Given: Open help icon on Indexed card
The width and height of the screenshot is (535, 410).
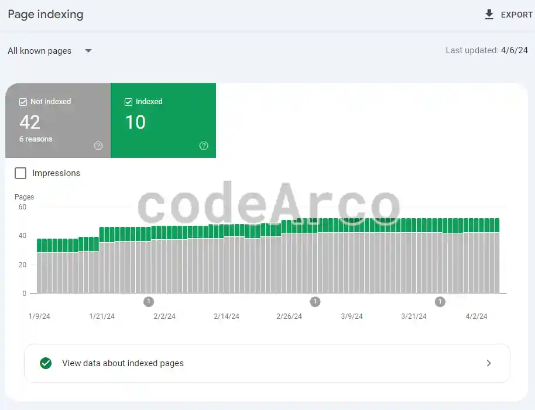Looking at the screenshot, I should [x=204, y=146].
